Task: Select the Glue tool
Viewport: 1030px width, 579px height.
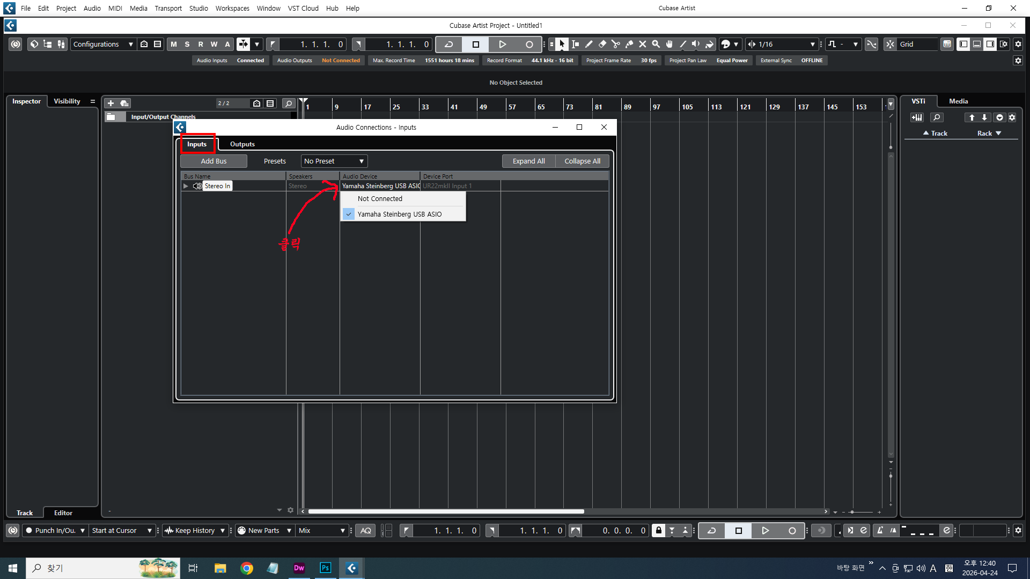Action: tap(629, 44)
